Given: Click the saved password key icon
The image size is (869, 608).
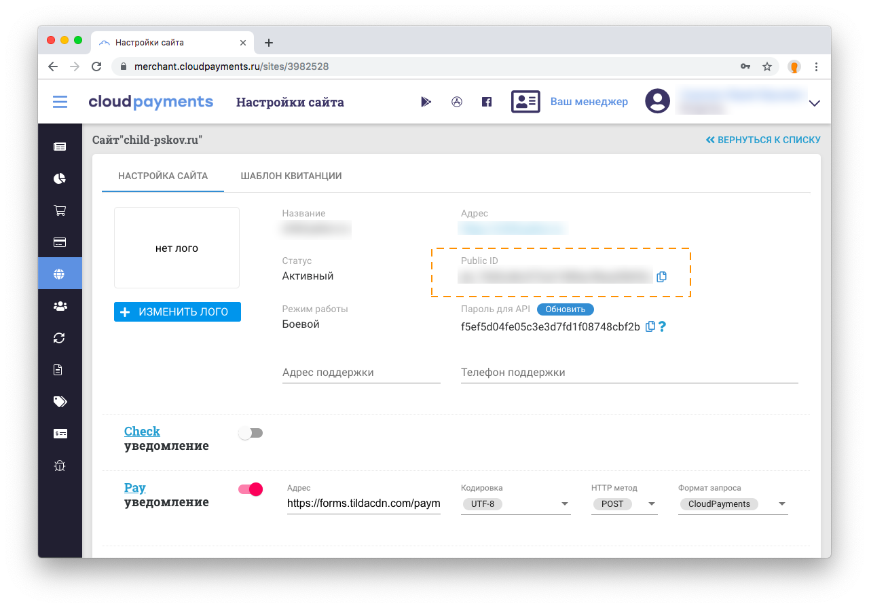Looking at the screenshot, I should [745, 66].
